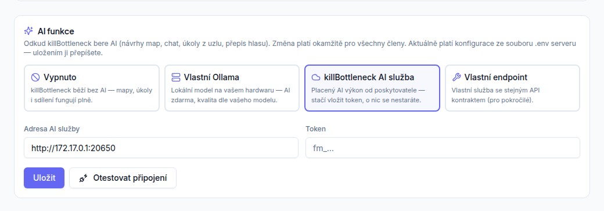604x211 pixels.
Task: Click into the Token input field
Action: point(443,148)
